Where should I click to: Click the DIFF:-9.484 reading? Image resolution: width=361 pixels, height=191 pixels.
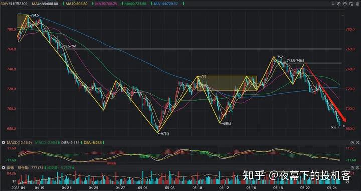(70, 143)
